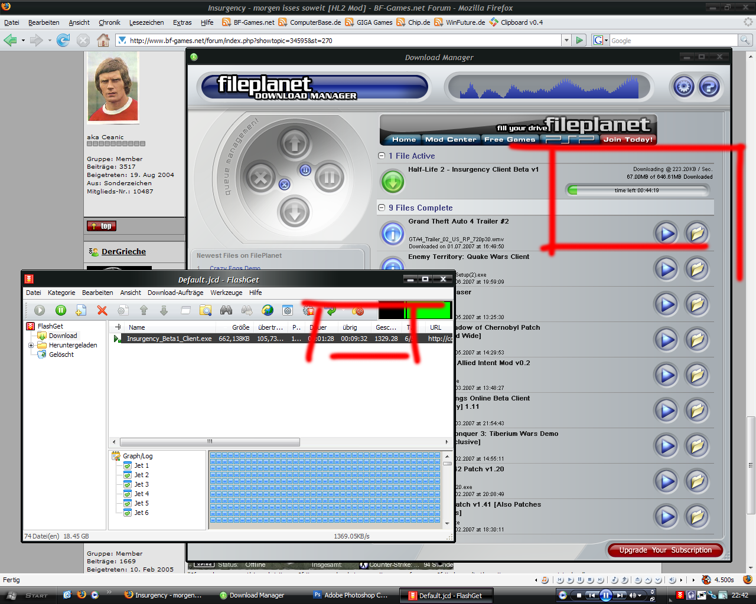
Task: Move the download down in FlashGet's queue
Action: (164, 310)
